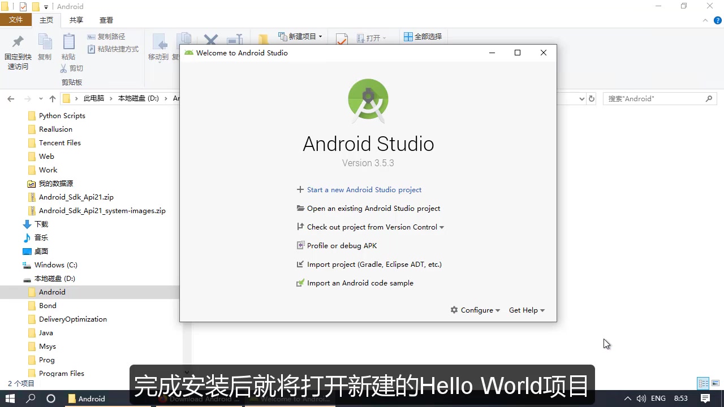Select 音乐 in navigation tree
This screenshot has width=724, height=407.
(x=41, y=238)
